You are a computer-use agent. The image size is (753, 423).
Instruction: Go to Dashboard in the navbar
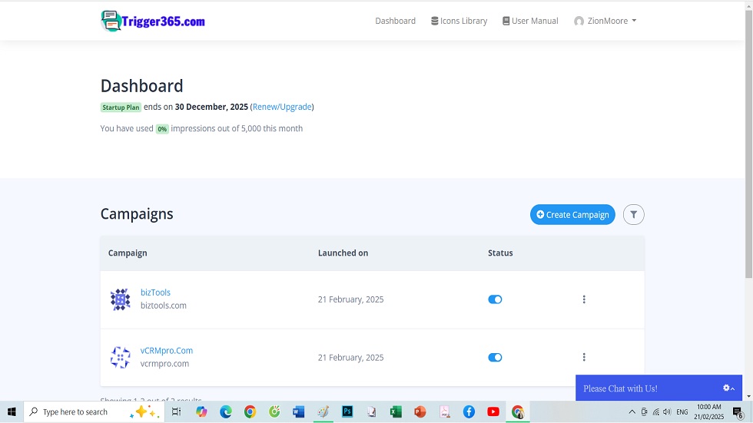[395, 21]
